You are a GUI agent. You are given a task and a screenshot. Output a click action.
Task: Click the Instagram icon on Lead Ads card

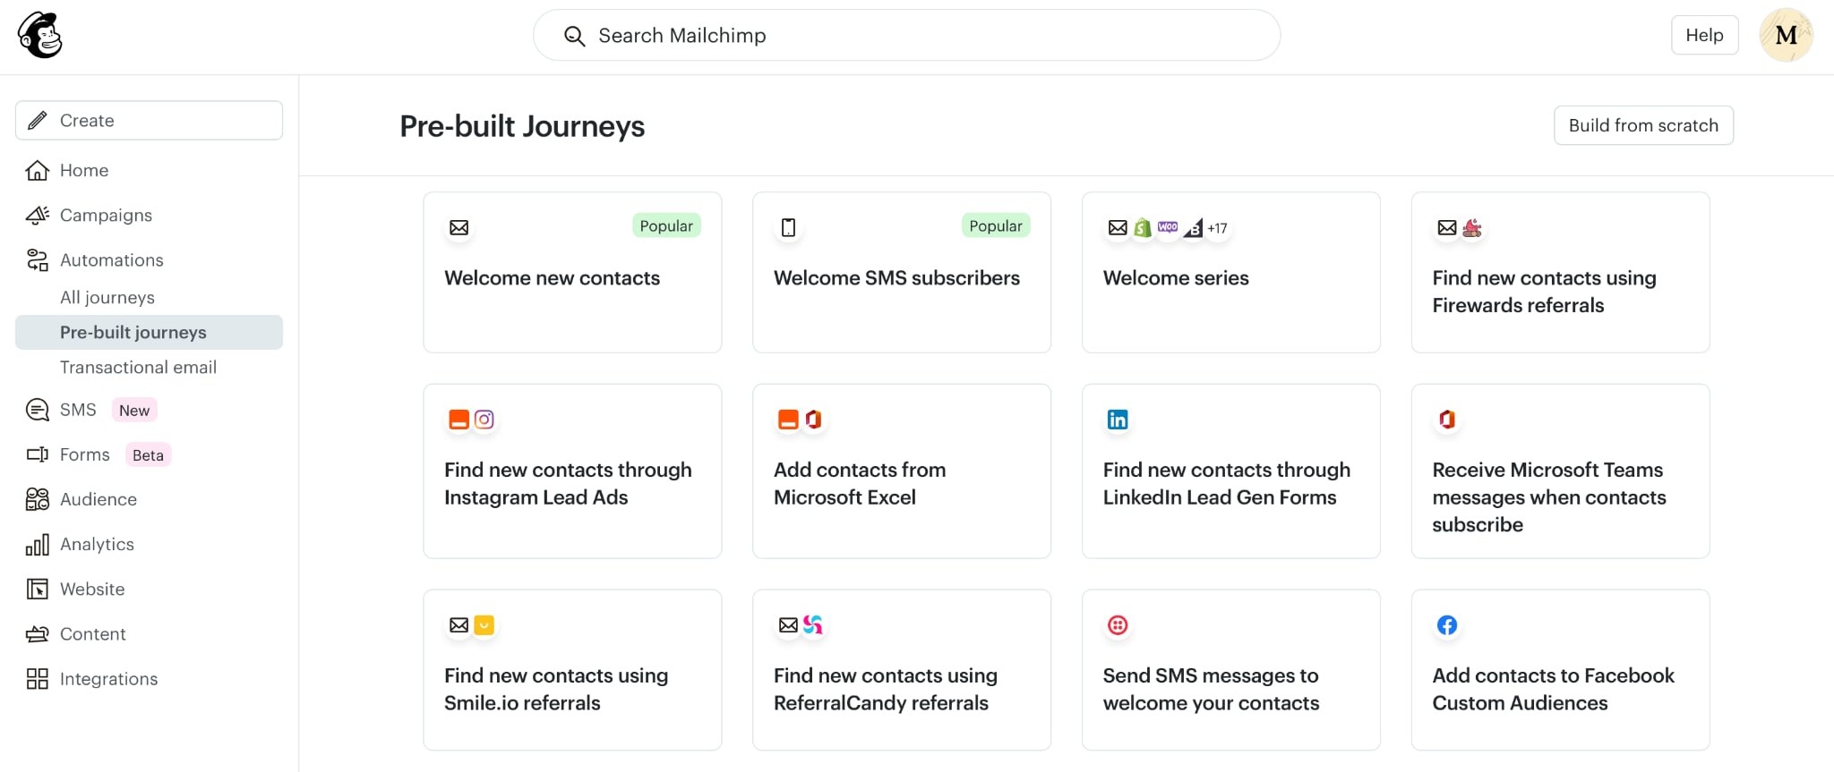[484, 420]
